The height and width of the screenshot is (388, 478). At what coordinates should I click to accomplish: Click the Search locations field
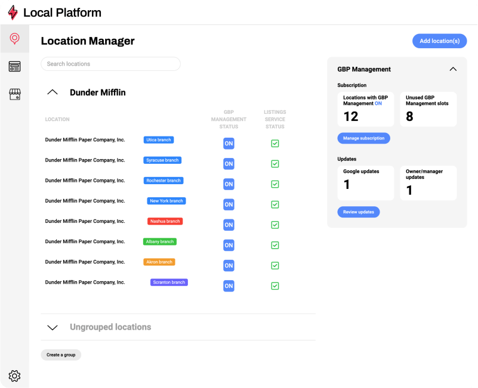[x=110, y=64]
